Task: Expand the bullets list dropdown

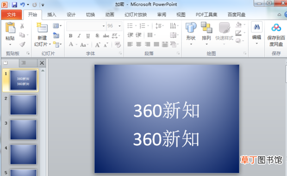Action: 136,26
